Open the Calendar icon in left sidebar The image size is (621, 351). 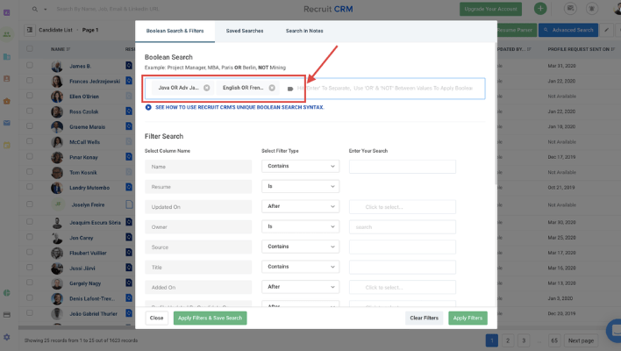coord(7,146)
